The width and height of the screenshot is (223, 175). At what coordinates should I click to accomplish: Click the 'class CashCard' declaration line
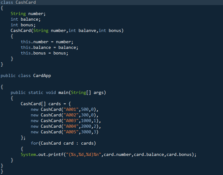[18, 3]
